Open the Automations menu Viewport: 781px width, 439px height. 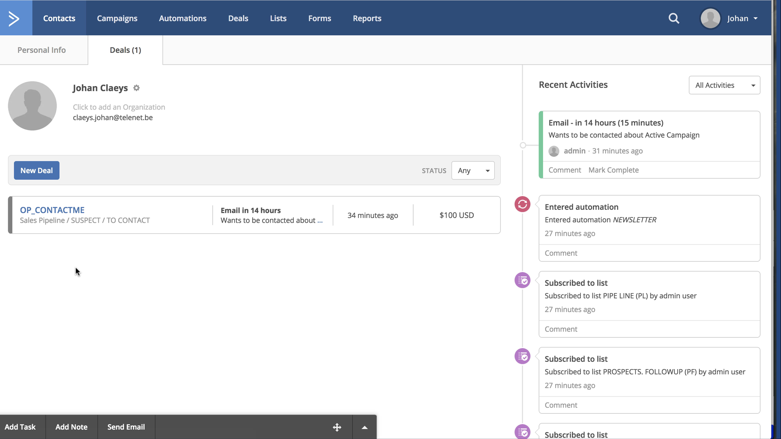tap(183, 18)
